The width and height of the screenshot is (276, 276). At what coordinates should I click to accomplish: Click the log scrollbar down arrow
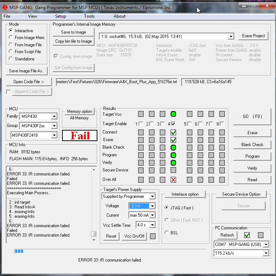pos(94,240)
